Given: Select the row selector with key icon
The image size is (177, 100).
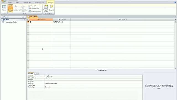Looking at the screenshot, I should [28, 22].
